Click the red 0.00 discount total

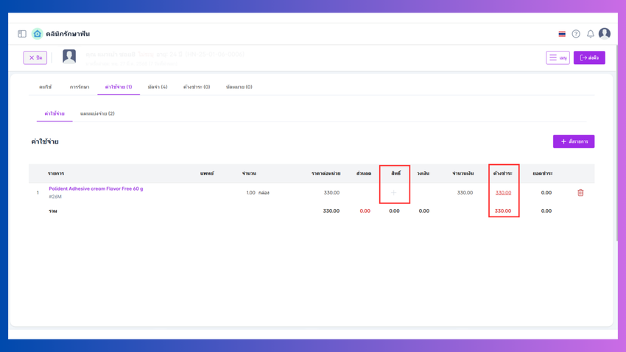tap(365, 211)
